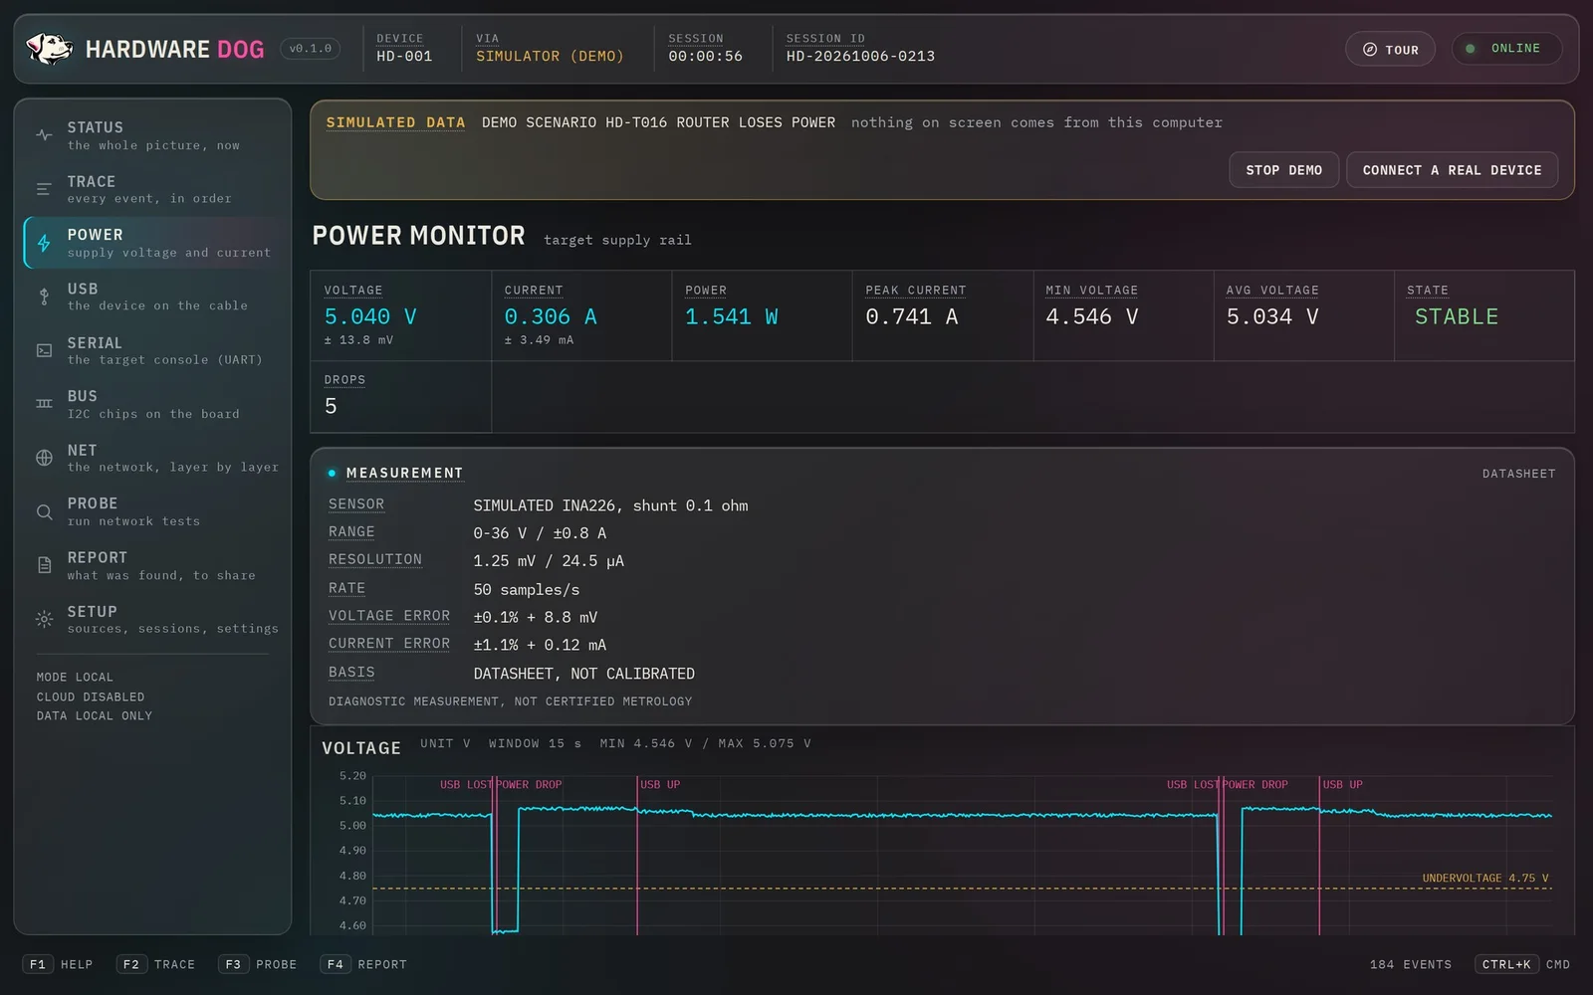This screenshot has height=995, width=1593.
Task: Click F2 Trace shortcut in footer
Action: pos(156,964)
